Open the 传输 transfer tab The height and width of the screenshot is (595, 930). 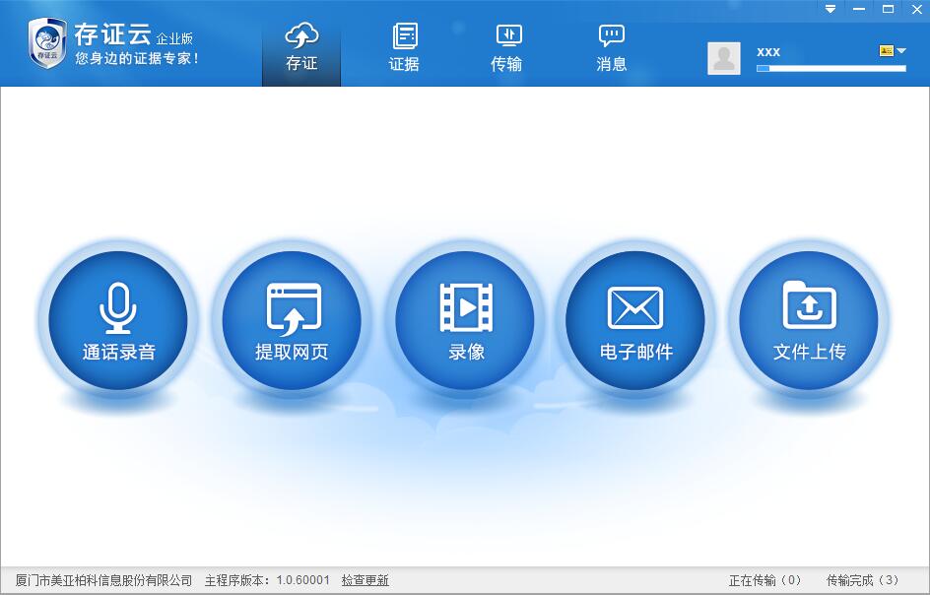pyautogui.click(x=506, y=48)
